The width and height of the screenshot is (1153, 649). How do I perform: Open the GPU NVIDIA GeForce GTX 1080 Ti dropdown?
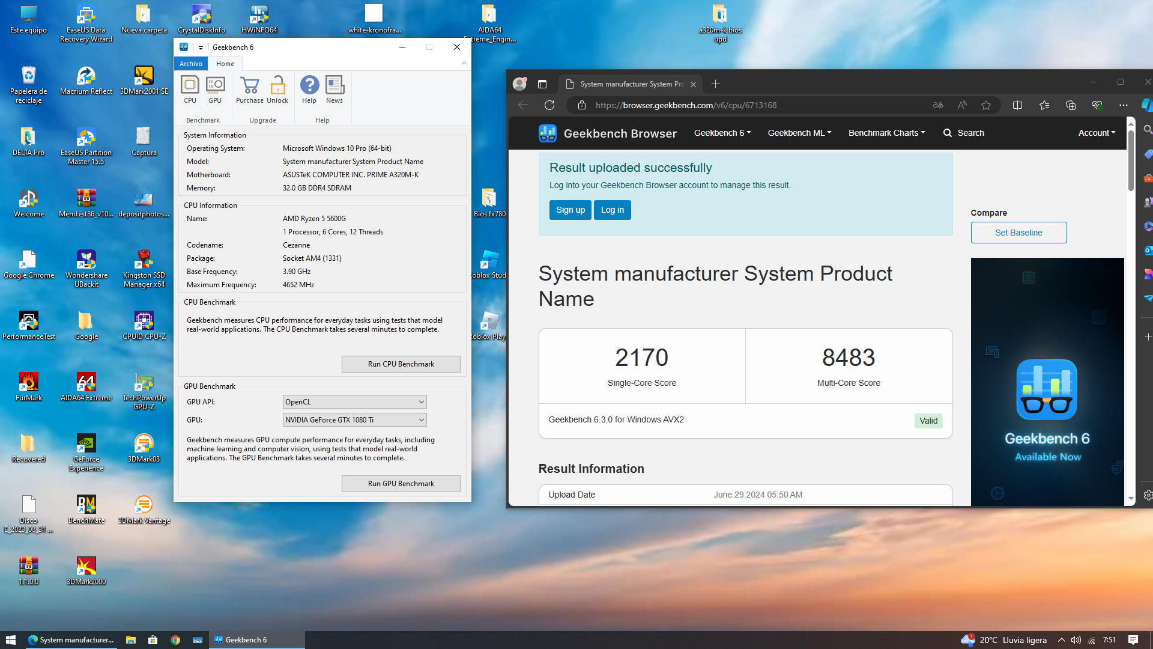[354, 420]
